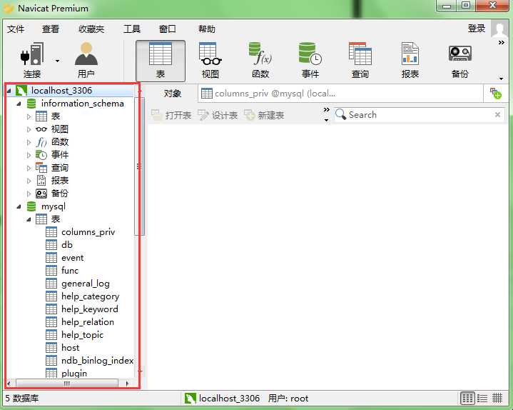Screen dimensions: 513x410
Task: Click the tree vertical scrollbar thumb
Action: (139, 166)
